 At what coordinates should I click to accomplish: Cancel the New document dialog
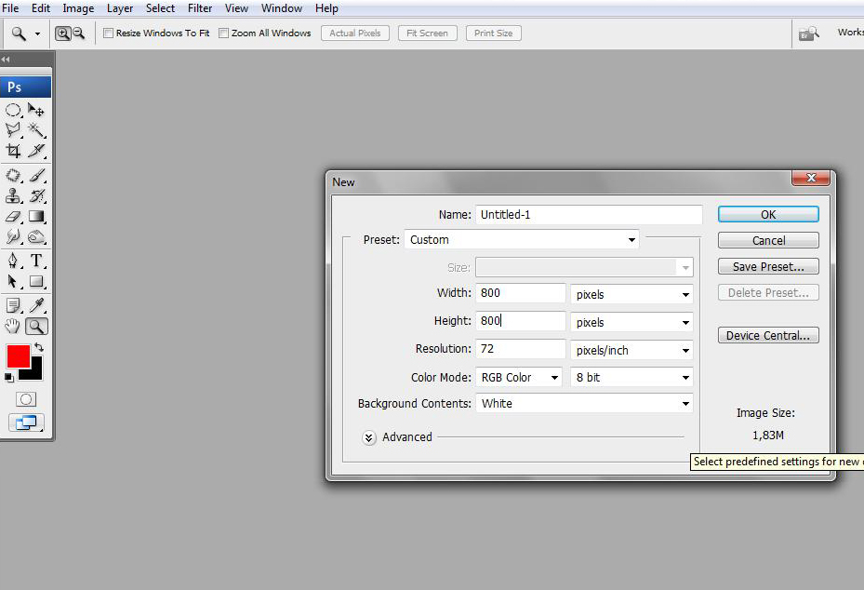coord(768,240)
